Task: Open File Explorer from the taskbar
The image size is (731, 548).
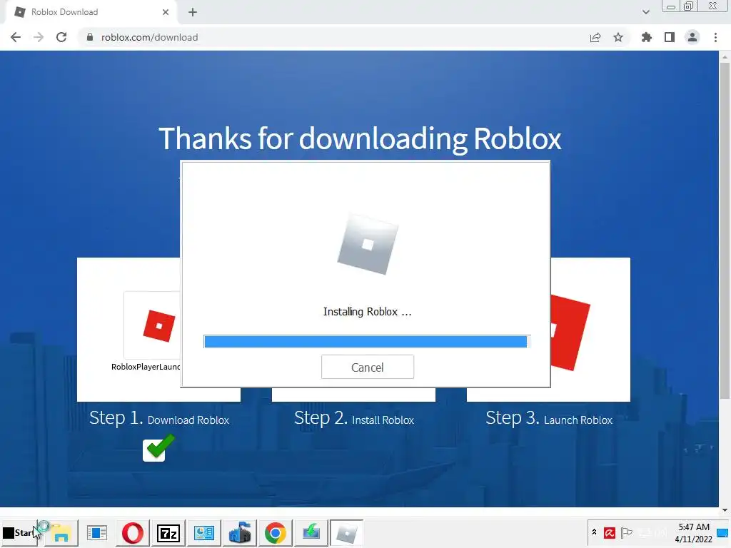Action: click(x=61, y=532)
